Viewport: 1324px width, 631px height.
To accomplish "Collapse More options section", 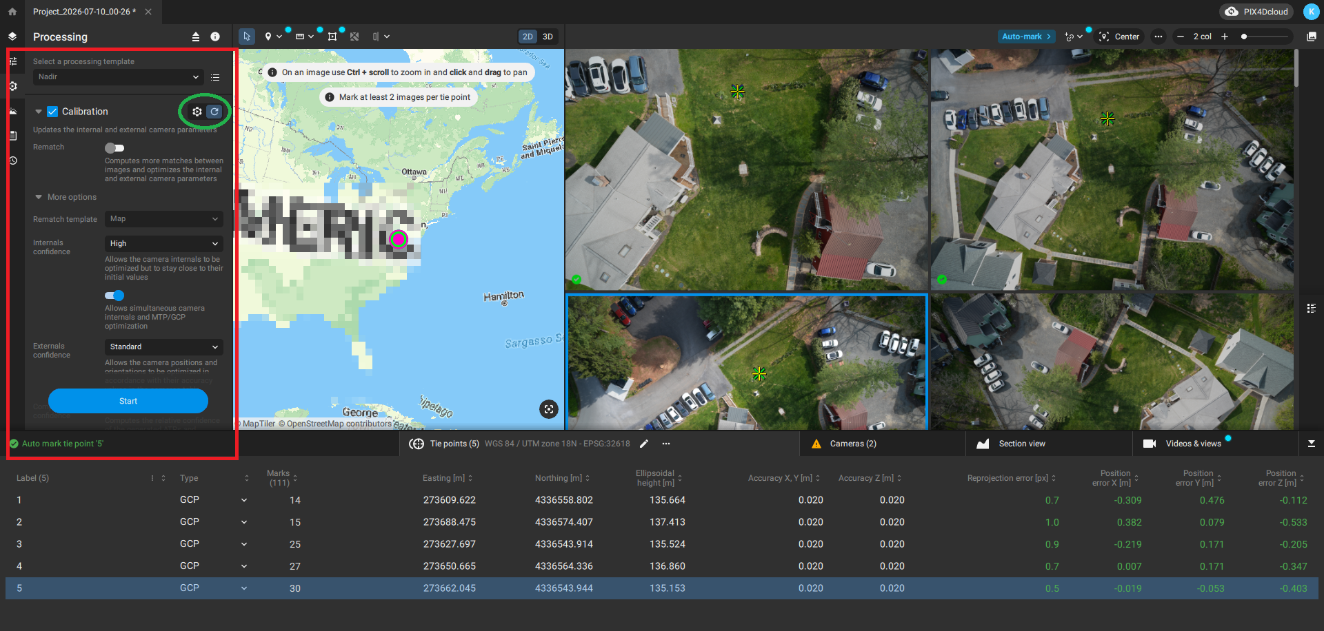I will 39,197.
